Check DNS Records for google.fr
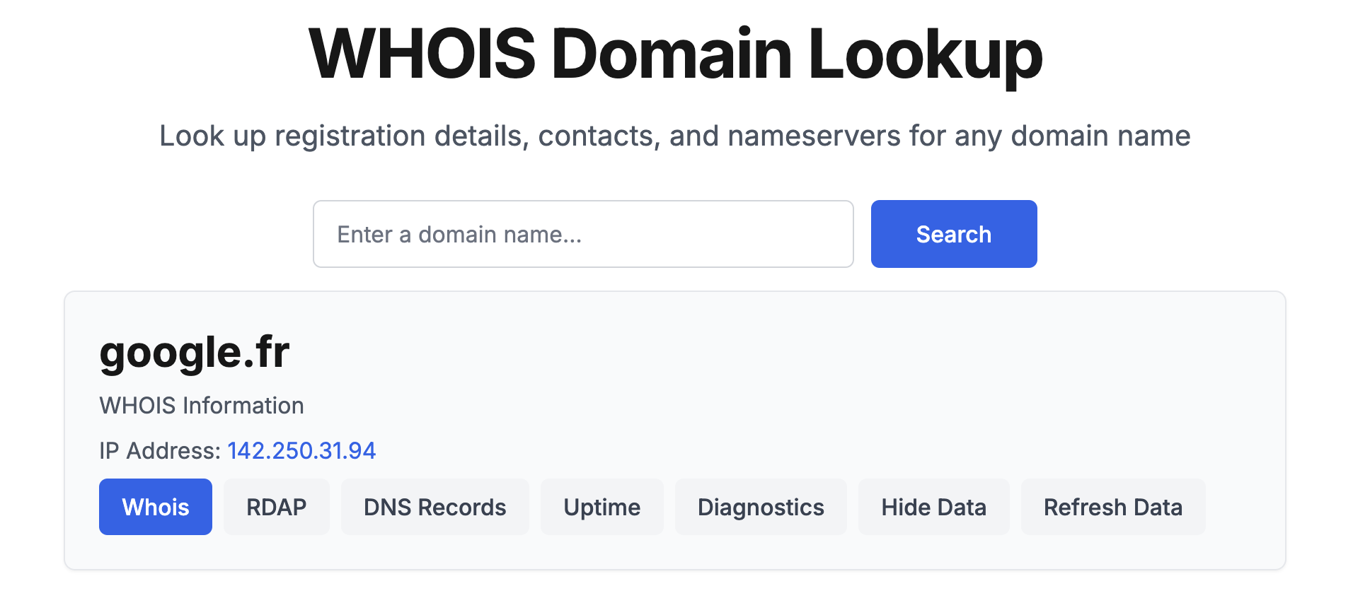The height and width of the screenshot is (598, 1353). coord(434,506)
